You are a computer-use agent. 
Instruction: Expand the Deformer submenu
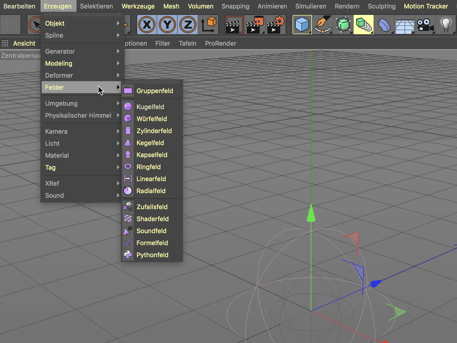point(82,75)
